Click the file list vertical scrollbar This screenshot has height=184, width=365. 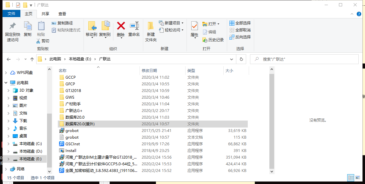click(272, 121)
